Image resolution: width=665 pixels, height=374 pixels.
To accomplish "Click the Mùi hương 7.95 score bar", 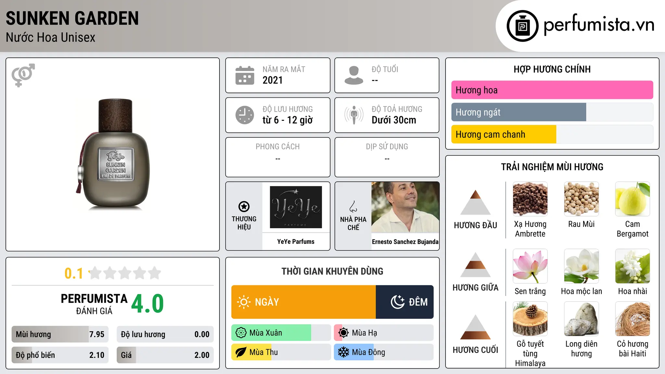I will [60, 334].
